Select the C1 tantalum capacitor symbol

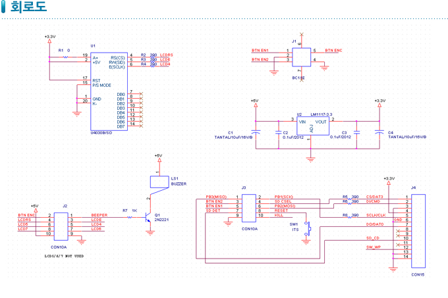[256, 132]
